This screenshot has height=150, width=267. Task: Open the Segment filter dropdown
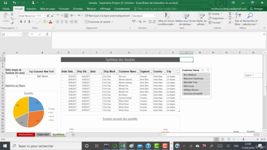point(151,73)
